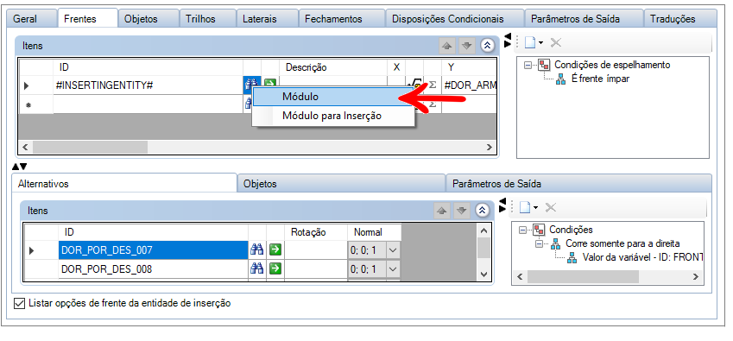Click splitter arrows beside upper Itens panel
This screenshot has width=733, height=341.
pos(508,41)
